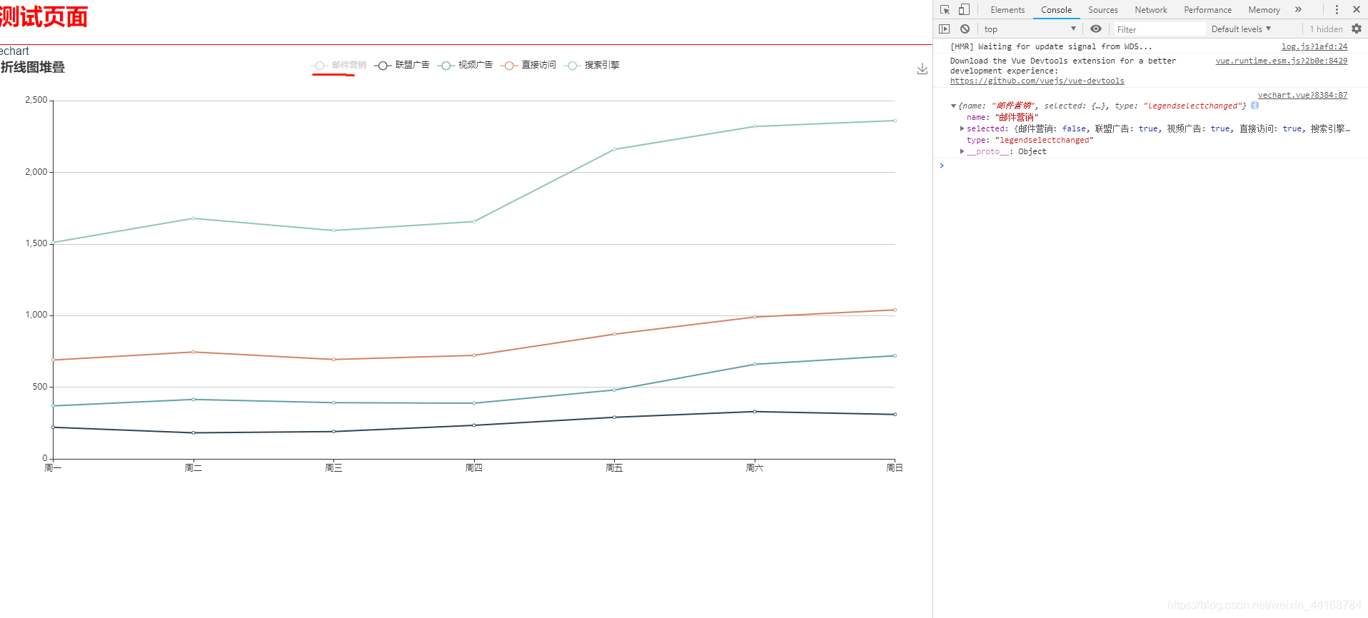Click the console prompt line
This screenshot has width=1368, height=618.
pyautogui.click(x=1150, y=166)
